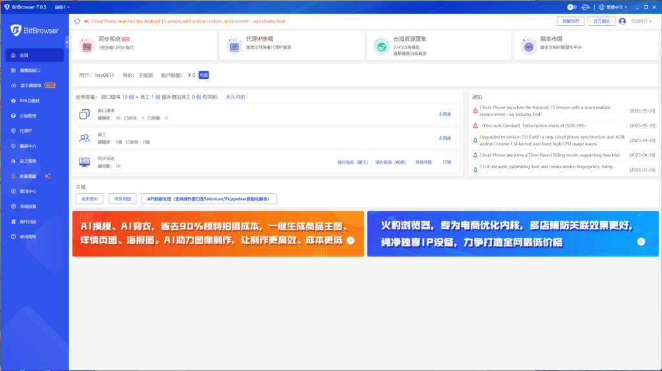Click the gear icon for 系統設置
Viewport: 662px width, 371px height.
click(13, 206)
